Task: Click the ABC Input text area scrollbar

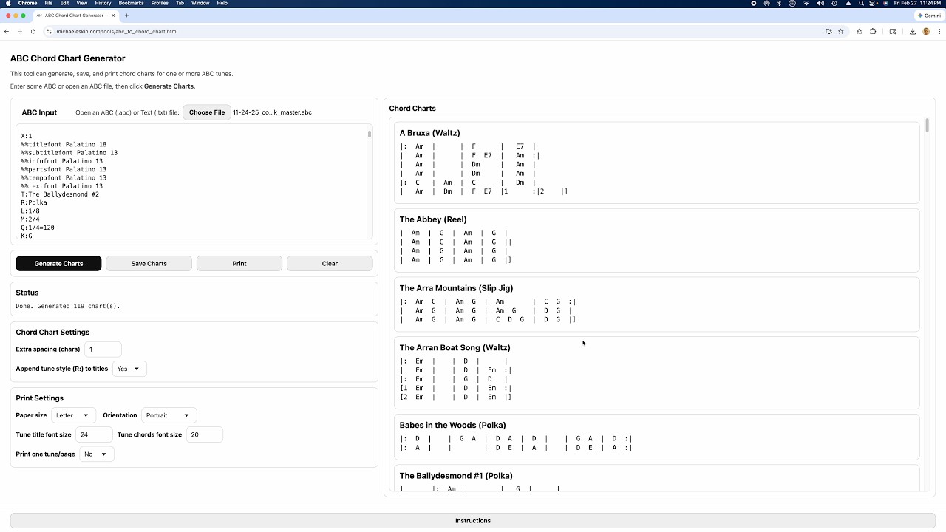Action: click(x=370, y=134)
